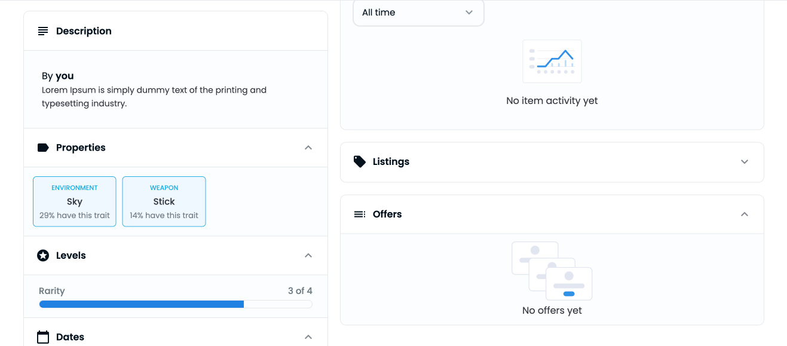Viewport: 787px width, 346px height.
Task: Click the creator link "you"
Action: click(x=65, y=76)
